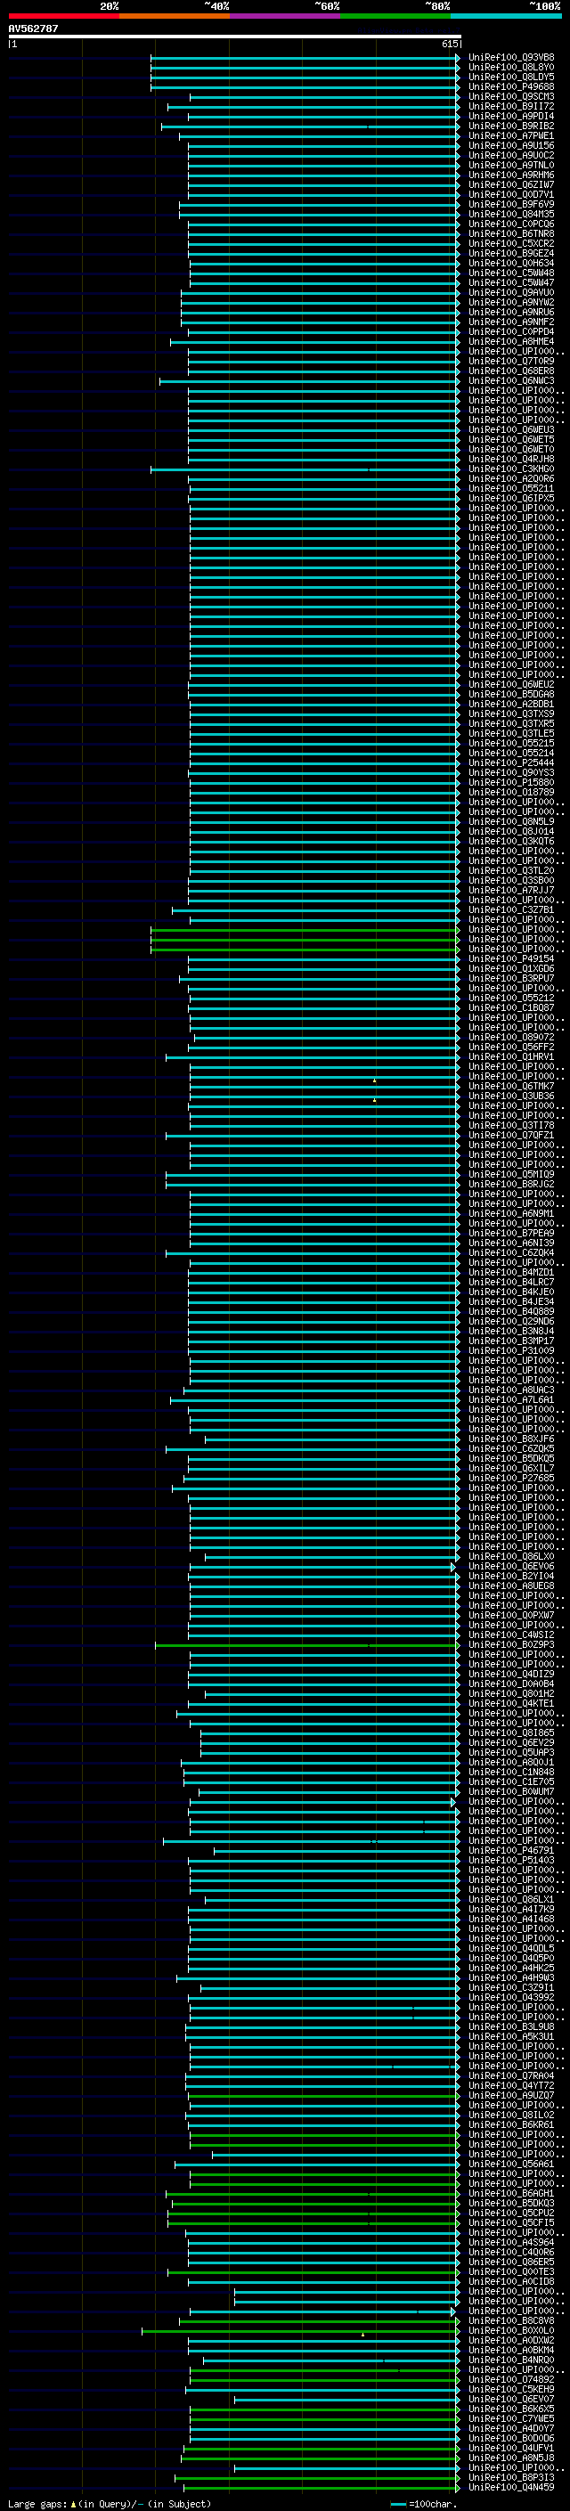
Task: Select hit label UniRef100_Q7T0R9
Action: click(511, 361)
